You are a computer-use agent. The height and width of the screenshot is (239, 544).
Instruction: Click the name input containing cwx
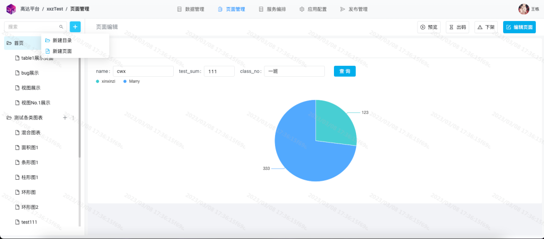tap(143, 71)
